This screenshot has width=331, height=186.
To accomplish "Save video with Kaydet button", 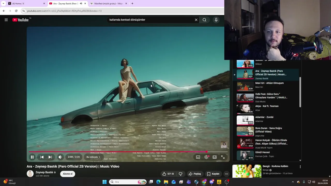I will click(213, 174).
